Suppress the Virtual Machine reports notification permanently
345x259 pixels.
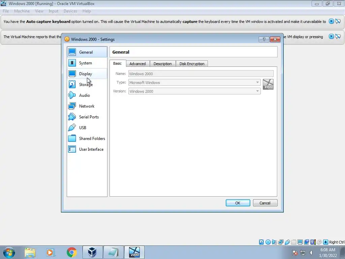[338, 36]
